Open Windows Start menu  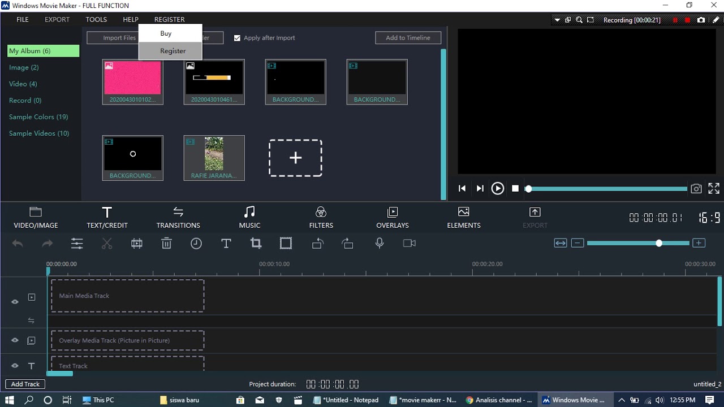tap(10, 400)
